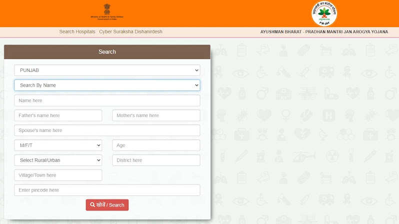This screenshot has width=399, height=224.
Task: Click the pincode input field
Action: [x=107, y=190]
